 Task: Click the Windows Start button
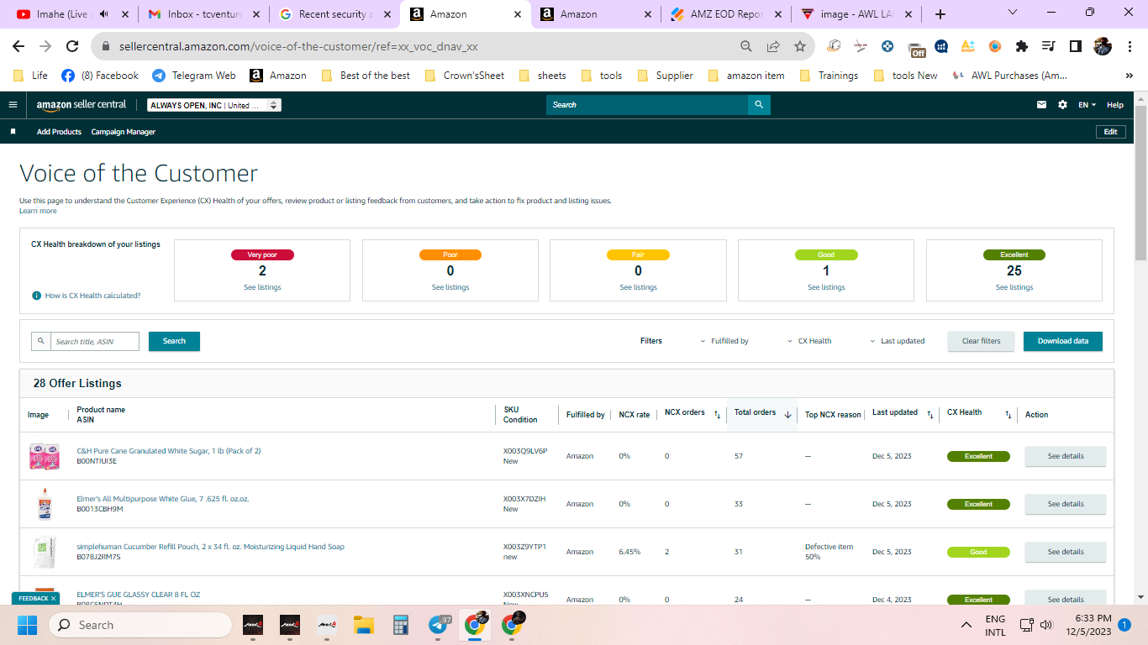[x=28, y=625]
